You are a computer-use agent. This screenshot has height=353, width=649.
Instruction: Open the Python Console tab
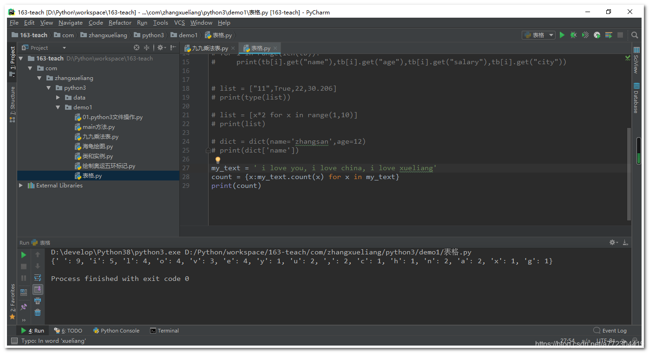click(116, 331)
